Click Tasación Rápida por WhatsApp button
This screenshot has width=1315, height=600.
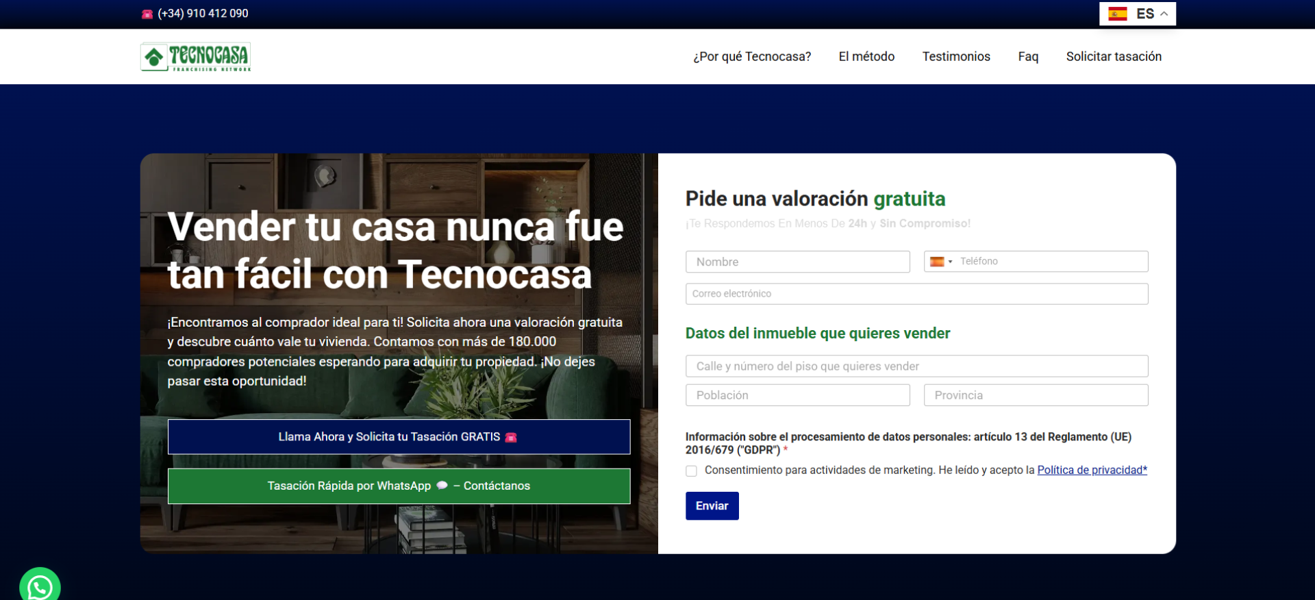pos(399,486)
